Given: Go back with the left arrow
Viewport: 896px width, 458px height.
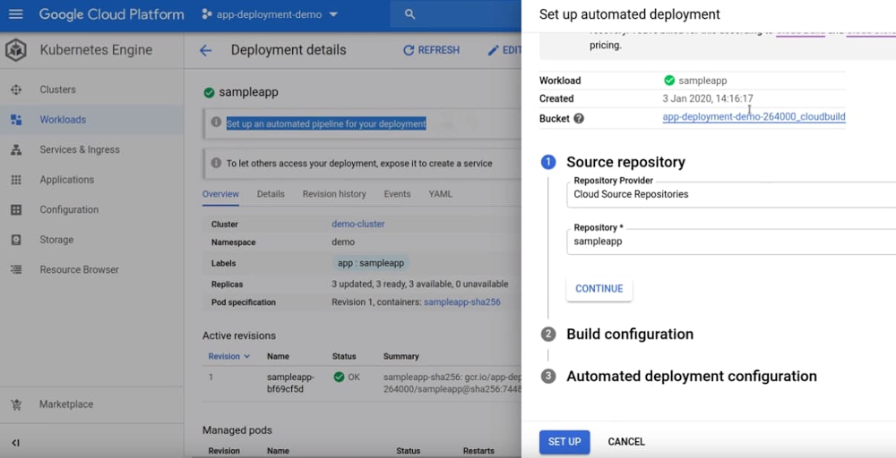Looking at the screenshot, I should click(x=206, y=51).
